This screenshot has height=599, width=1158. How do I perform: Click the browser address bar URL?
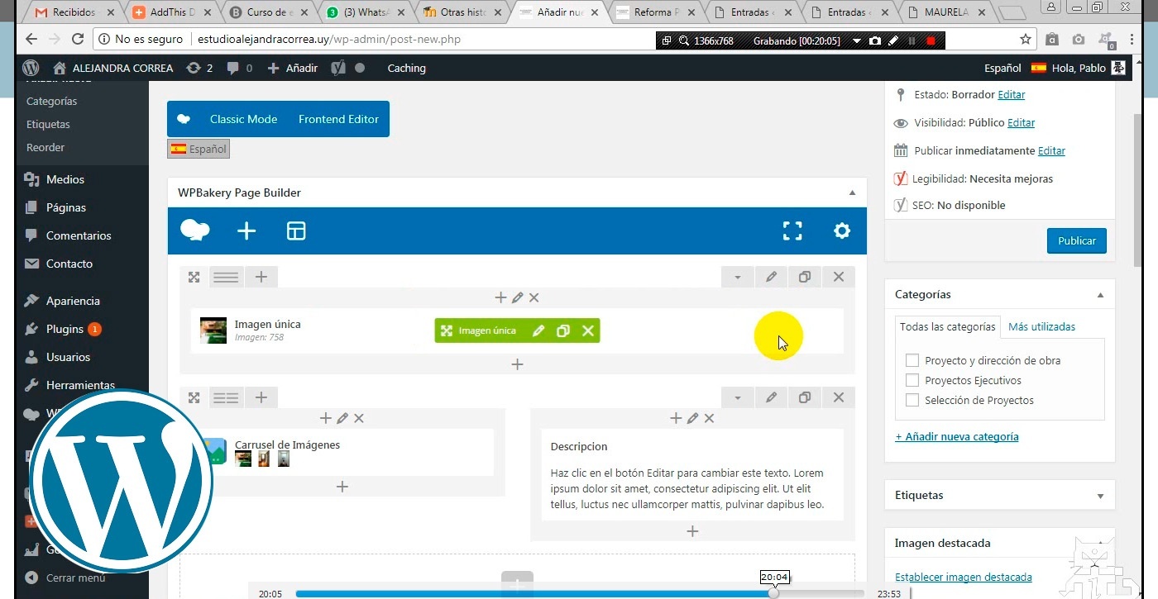(x=329, y=39)
